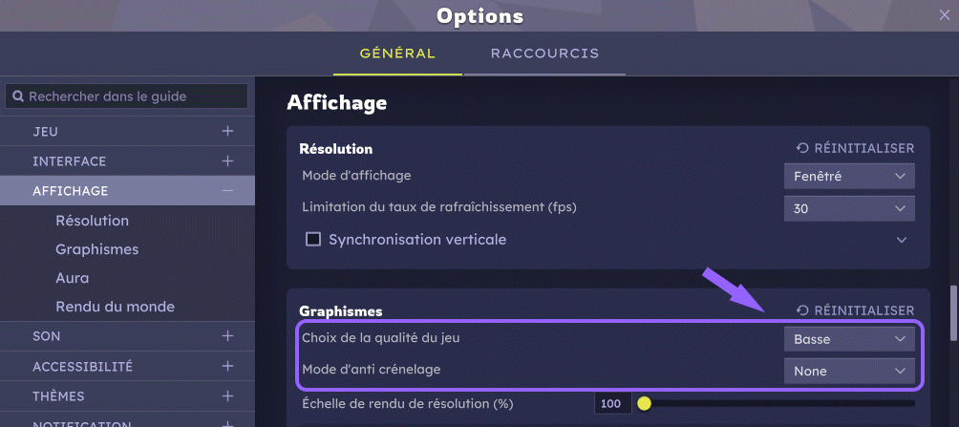Click the render scale slider handle
Screen dimensions: 959x427
click(644, 403)
